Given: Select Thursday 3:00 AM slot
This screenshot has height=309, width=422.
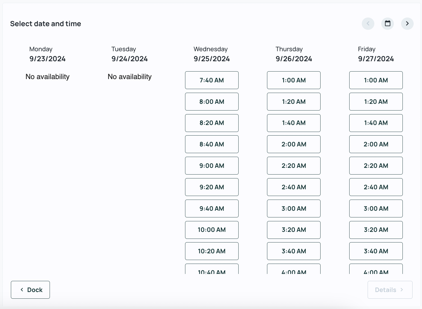Looking at the screenshot, I should [x=294, y=209].
